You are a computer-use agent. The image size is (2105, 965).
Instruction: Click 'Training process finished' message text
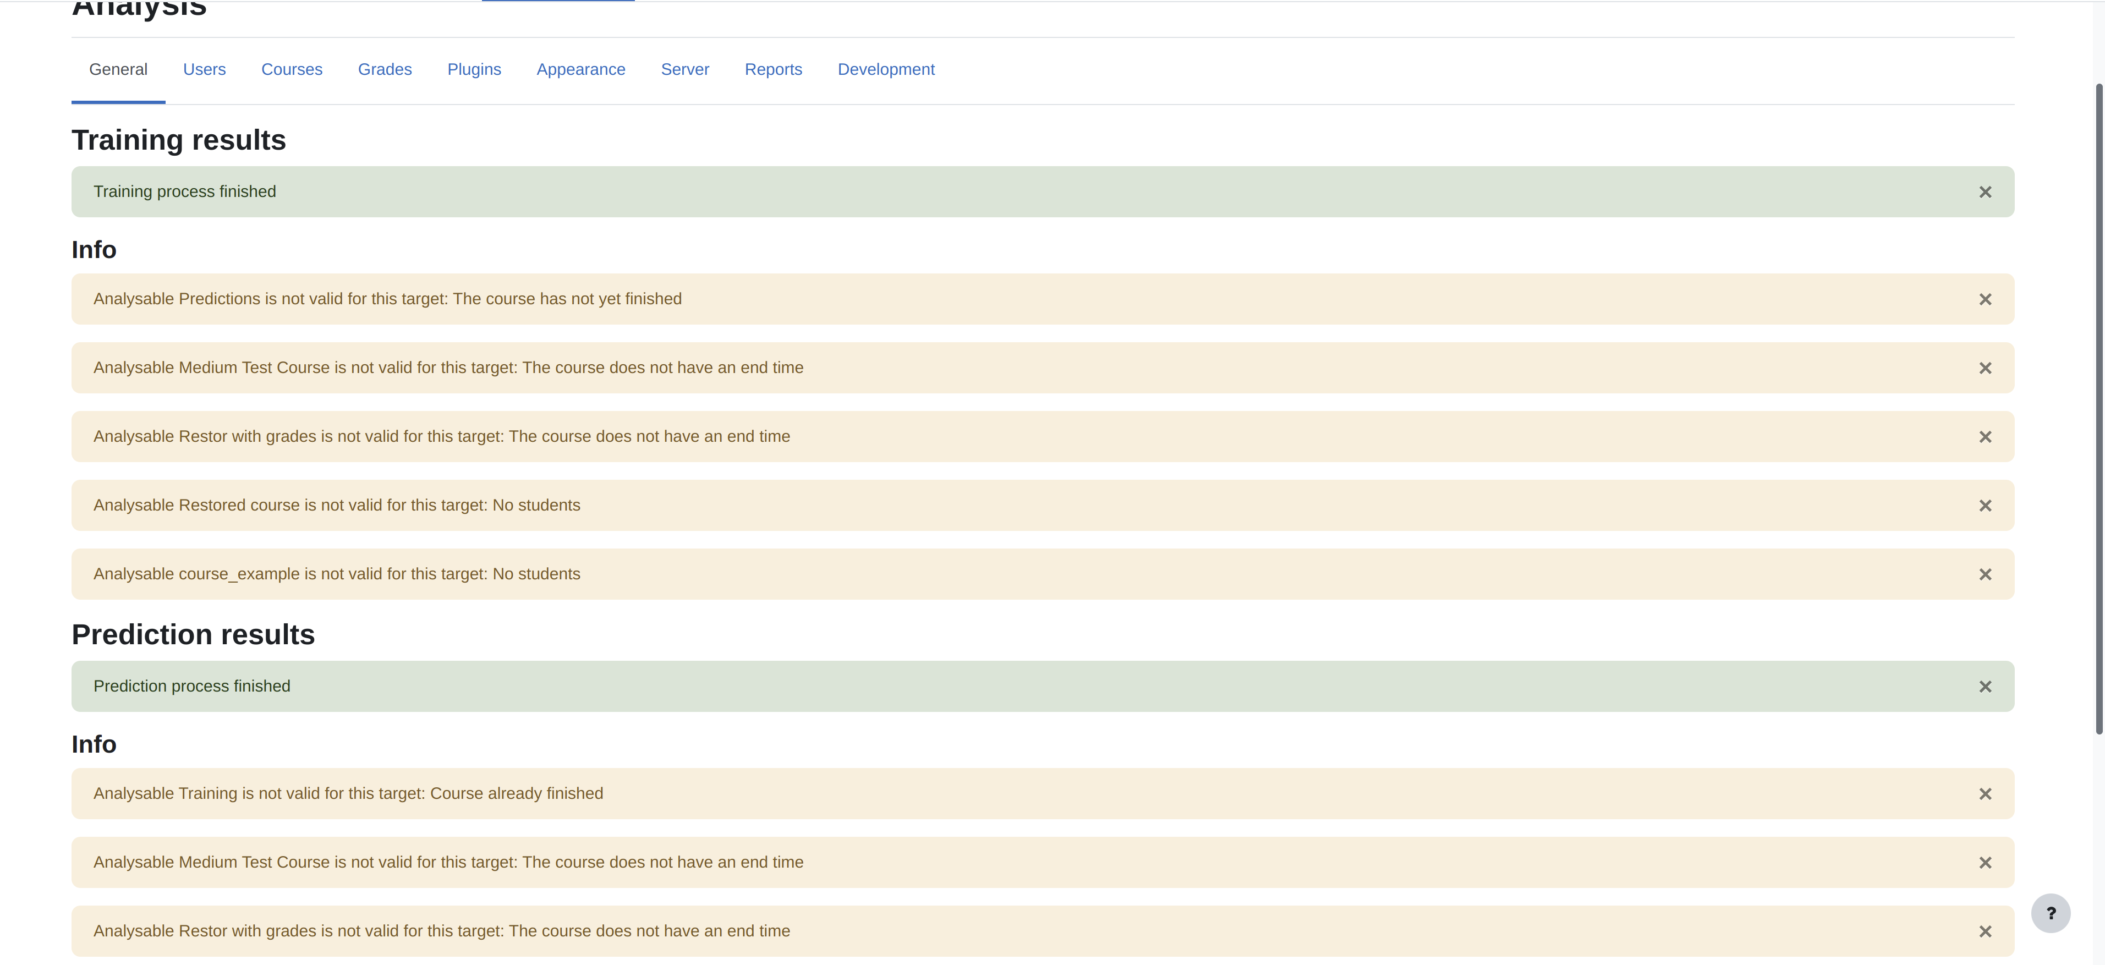pyautogui.click(x=185, y=191)
